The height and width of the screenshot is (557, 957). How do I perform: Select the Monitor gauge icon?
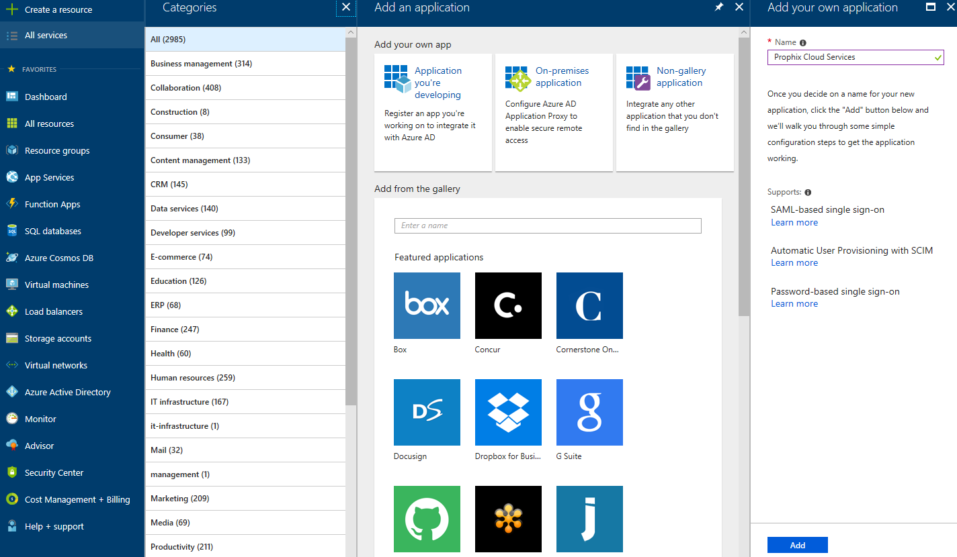11,419
